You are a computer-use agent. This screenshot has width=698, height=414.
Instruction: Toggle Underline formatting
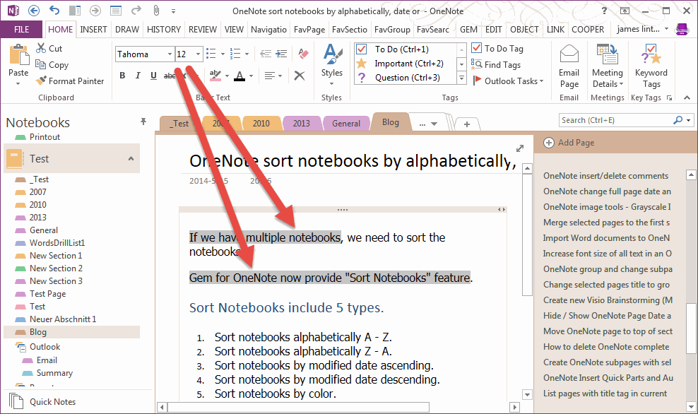pos(153,76)
